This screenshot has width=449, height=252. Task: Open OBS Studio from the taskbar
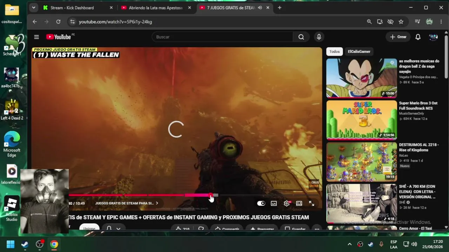[40, 244]
